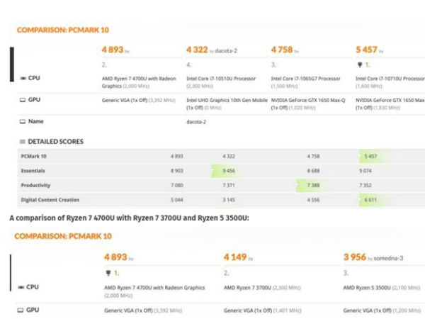Screen dimensions: 425x319
Task: Click the trophy icon beside 5 457 rank
Action: 360,65
